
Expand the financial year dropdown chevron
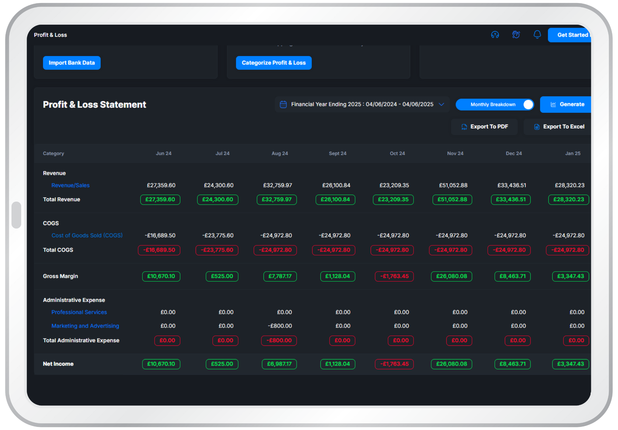click(441, 104)
